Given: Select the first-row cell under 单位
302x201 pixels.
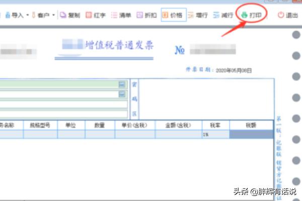Looking at the screenshot, I should [x=71, y=134].
